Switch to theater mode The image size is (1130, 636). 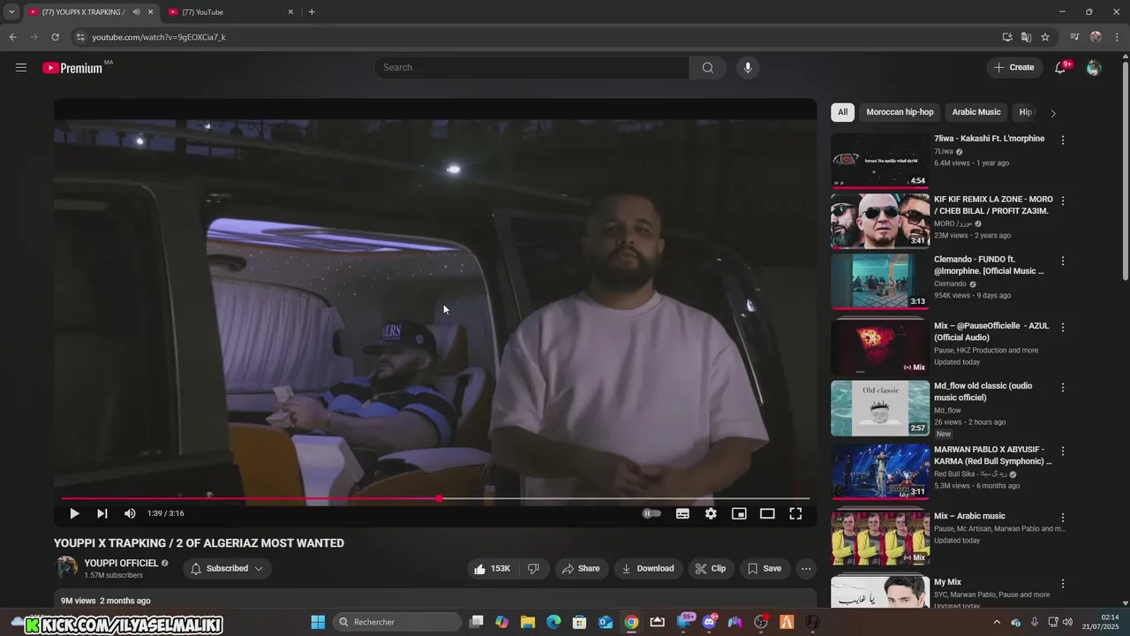pyautogui.click(x=767, y=513)
